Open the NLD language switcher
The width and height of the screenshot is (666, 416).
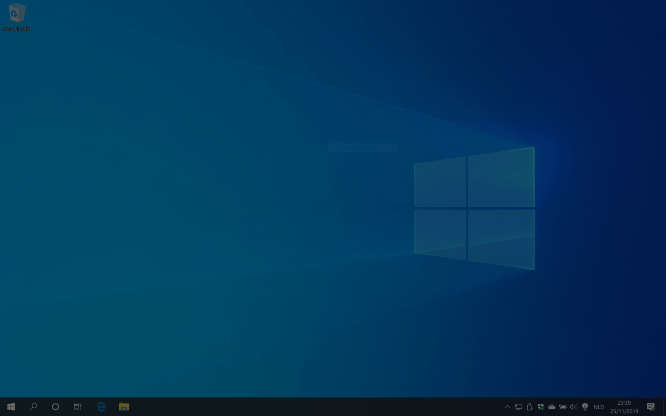click(x=598, y=407)
